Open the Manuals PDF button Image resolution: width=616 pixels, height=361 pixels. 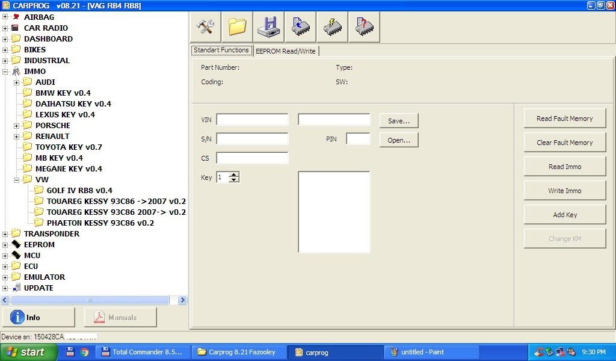click(120, 318)
